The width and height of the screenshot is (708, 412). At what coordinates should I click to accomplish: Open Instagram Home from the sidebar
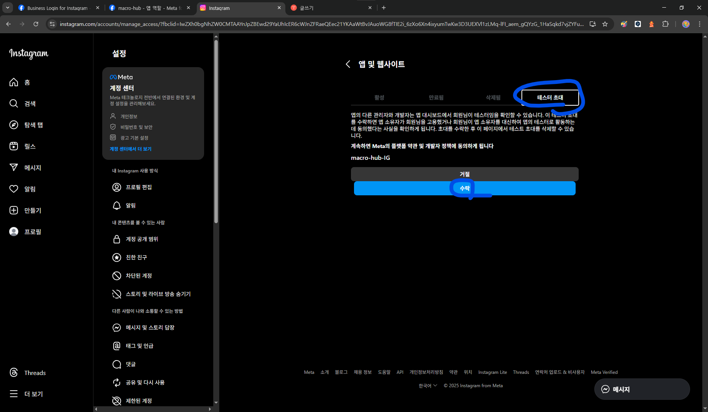point(20,82)
